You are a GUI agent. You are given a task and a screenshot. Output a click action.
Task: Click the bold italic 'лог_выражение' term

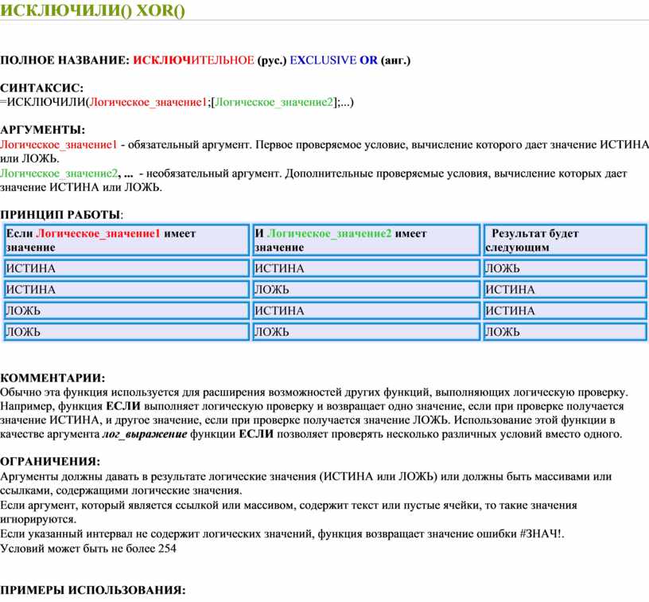click(x=145, y=434)
